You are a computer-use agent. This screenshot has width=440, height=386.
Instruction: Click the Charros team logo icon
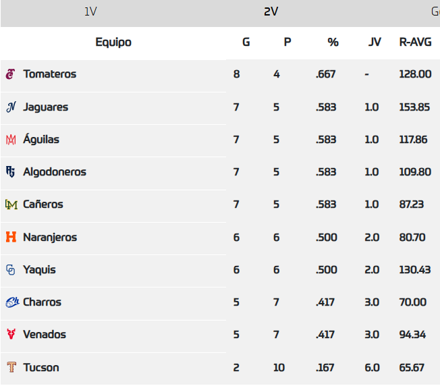coord(11,302)
